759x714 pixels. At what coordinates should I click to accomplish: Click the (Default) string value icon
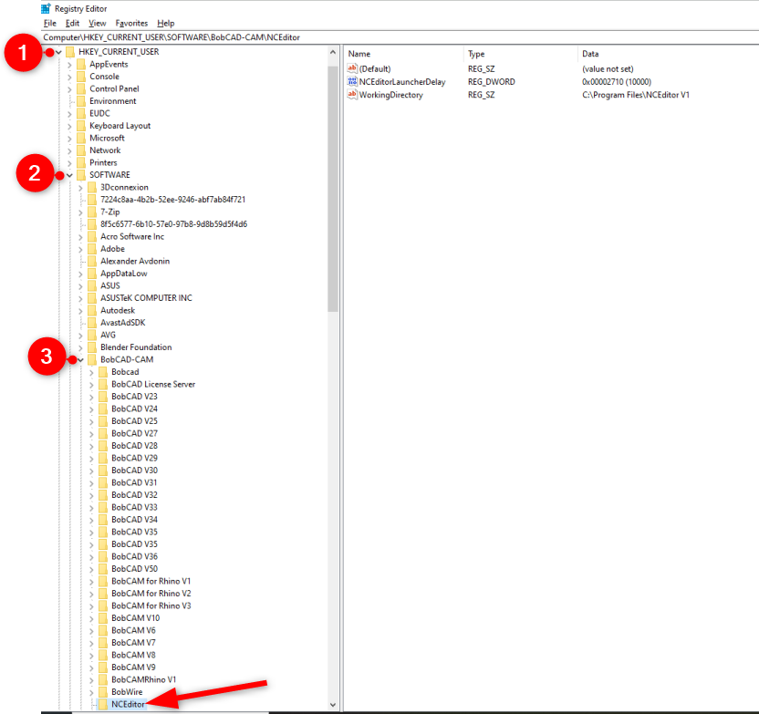[x=352, y=68]
